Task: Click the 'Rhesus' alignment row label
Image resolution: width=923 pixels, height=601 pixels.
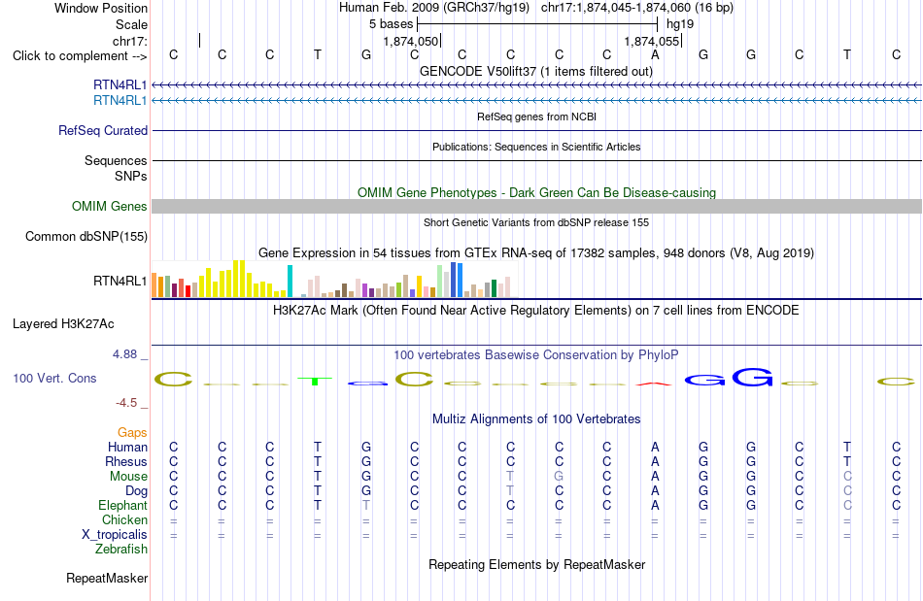Action: 126,461
